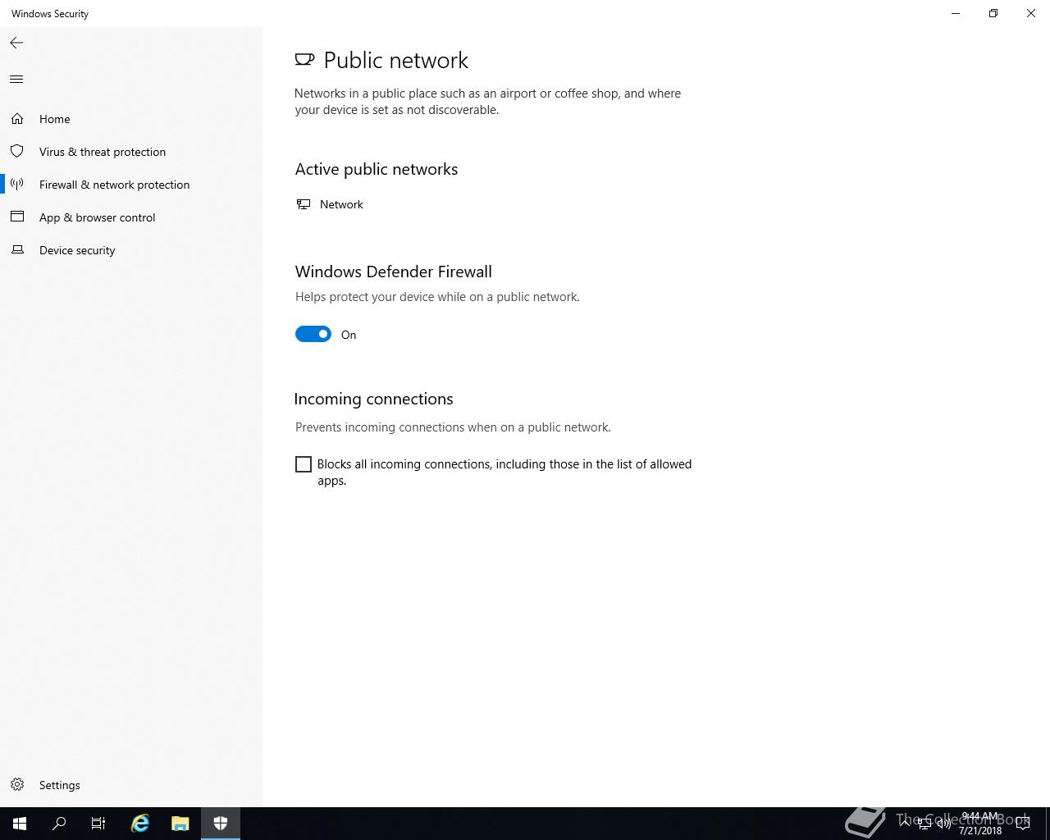Open App & browser control page
The height and width of the screenshot is (840, 1050).
coord(131,217)
